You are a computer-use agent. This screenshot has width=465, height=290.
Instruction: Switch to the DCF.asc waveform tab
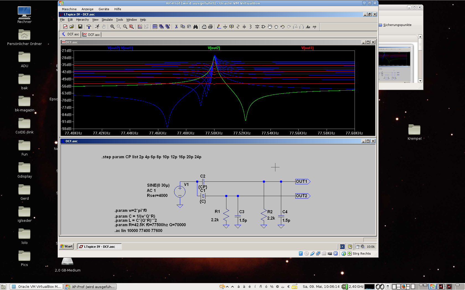[x=91, y=35]
